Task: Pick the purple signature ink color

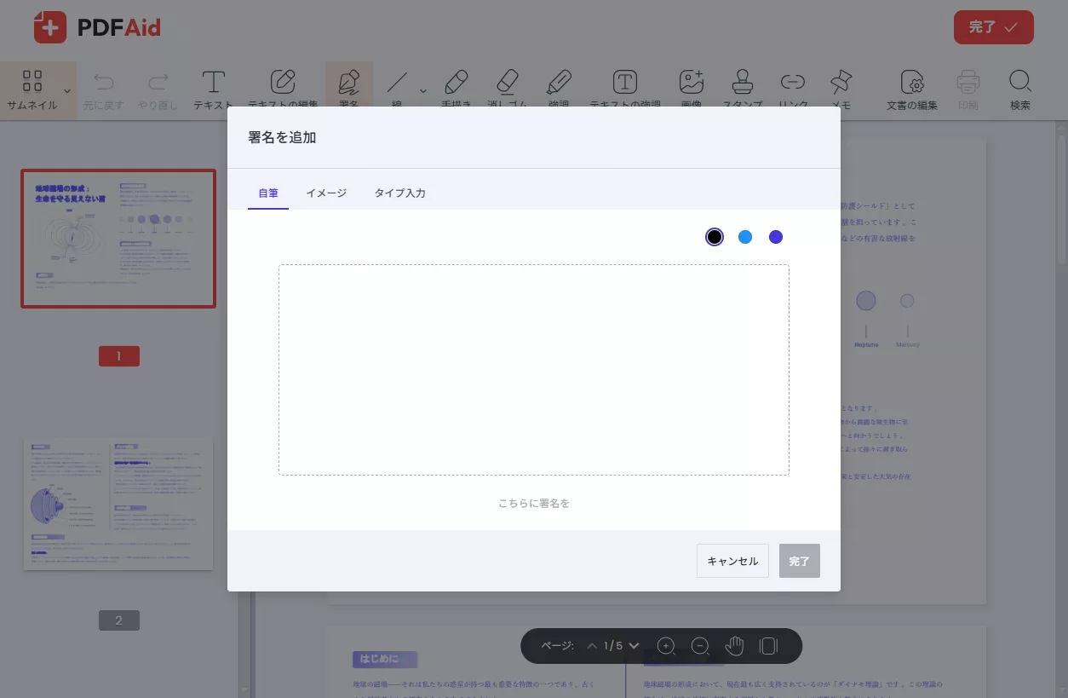Action: [776, 237]
